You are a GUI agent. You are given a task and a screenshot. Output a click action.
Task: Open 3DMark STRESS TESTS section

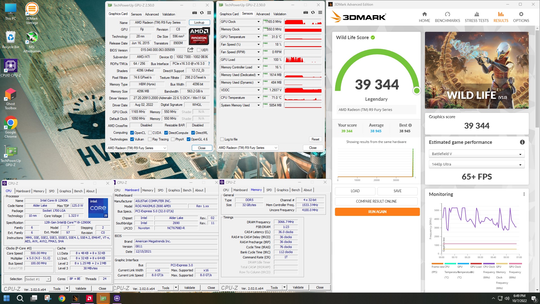click(x=477, y=17)
